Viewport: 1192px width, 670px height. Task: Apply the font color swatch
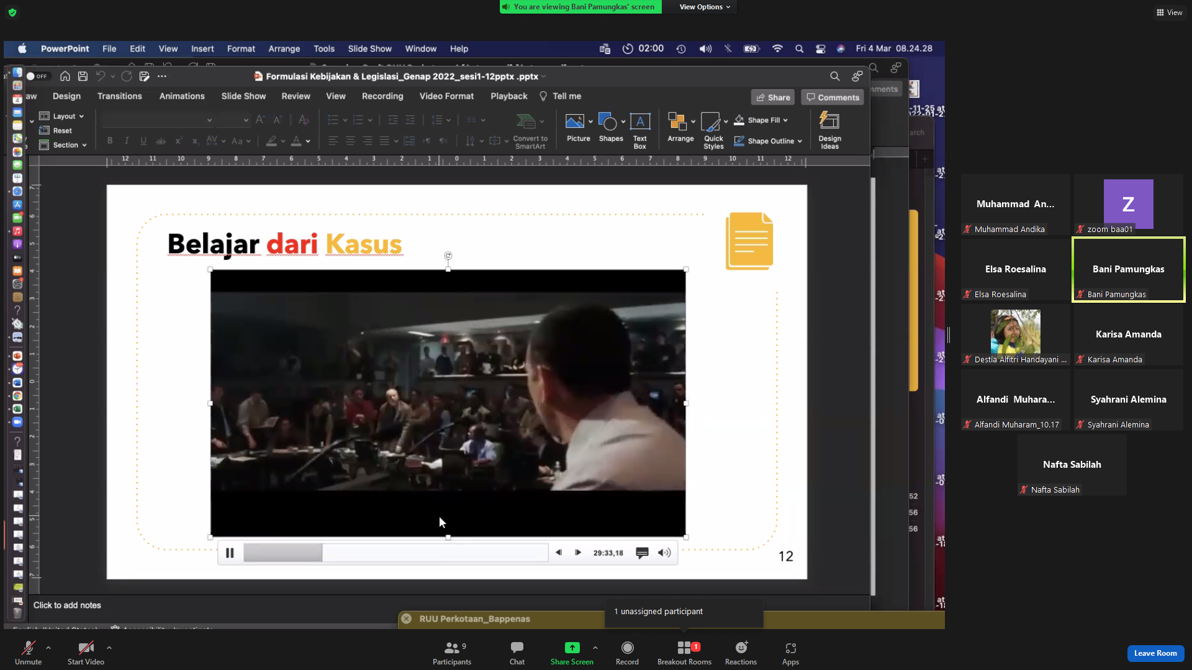[x=296, y=141]
